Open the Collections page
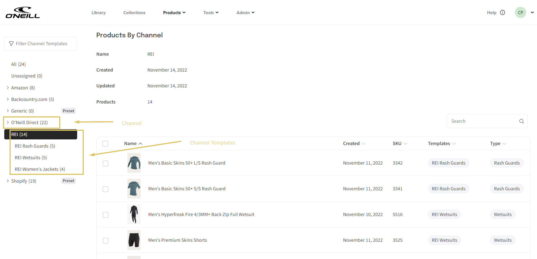 coord(134,12)
